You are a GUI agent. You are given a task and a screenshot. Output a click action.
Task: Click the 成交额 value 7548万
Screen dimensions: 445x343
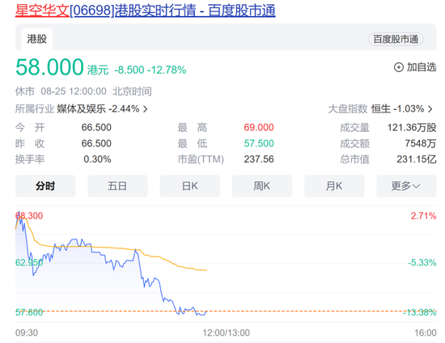(x=421, y=143)
